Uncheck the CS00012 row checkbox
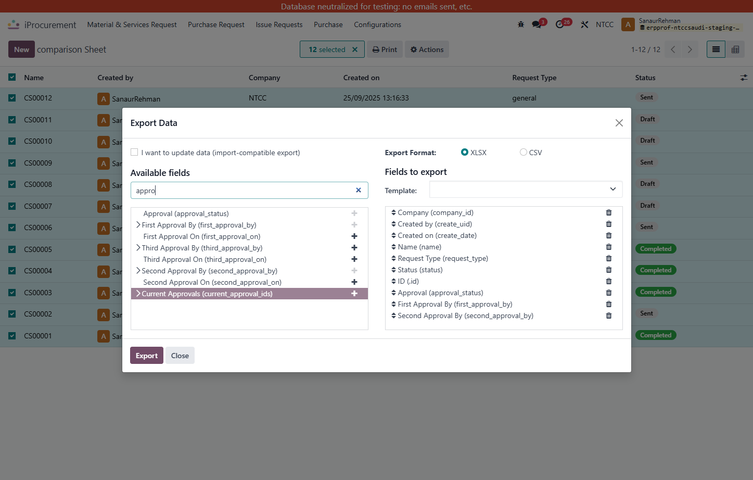This screenshot has height=480, width=753. coord(12,98)
